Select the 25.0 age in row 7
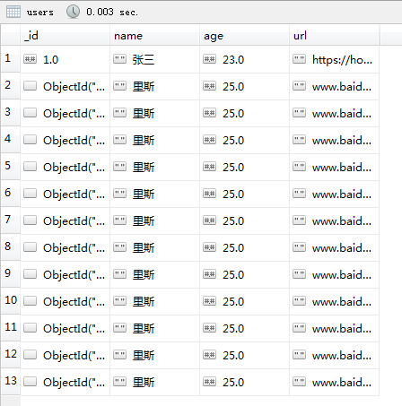The image size is (402, 406). (x=233, y=221)
